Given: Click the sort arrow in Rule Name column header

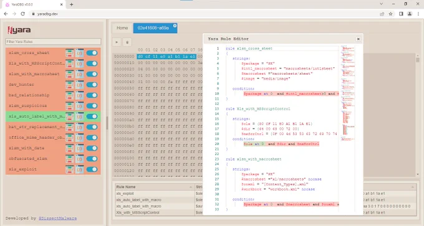Looking at the screenshot, I should [191, 187].
